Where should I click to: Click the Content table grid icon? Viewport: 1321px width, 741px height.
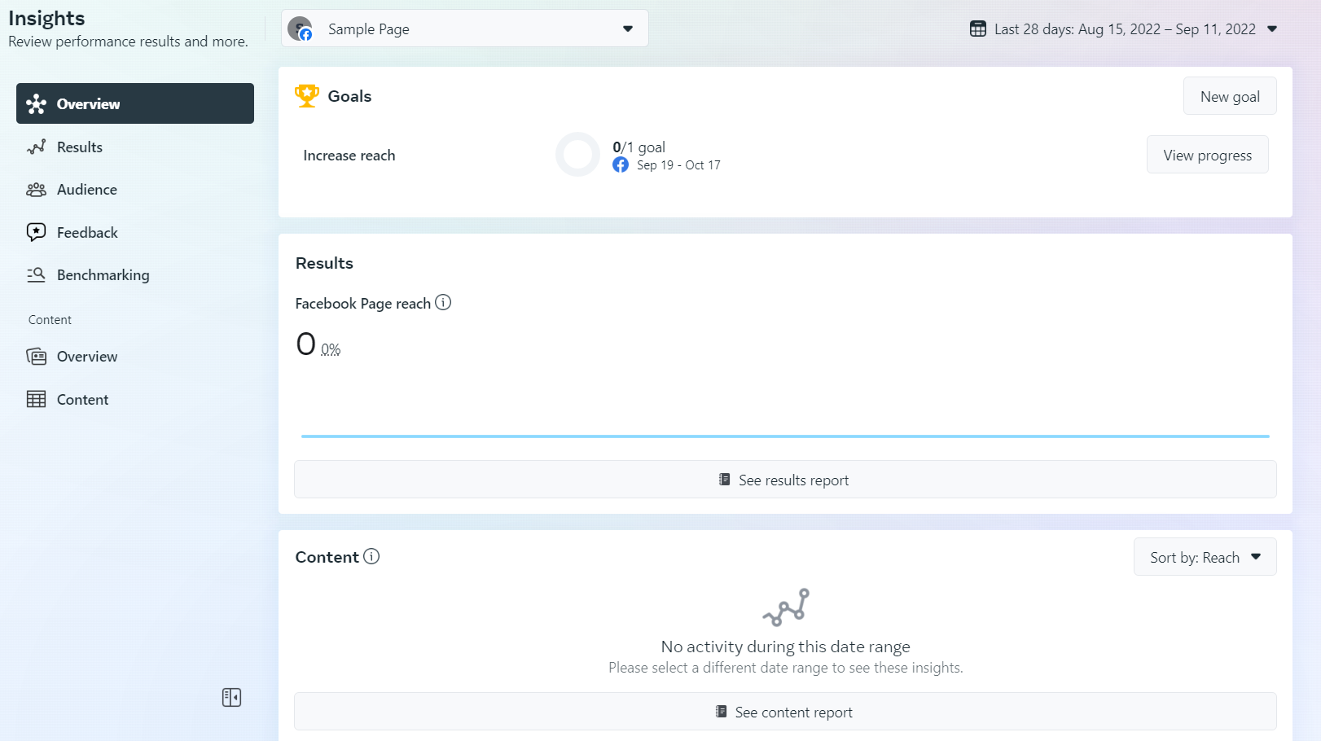pos(36,399)
